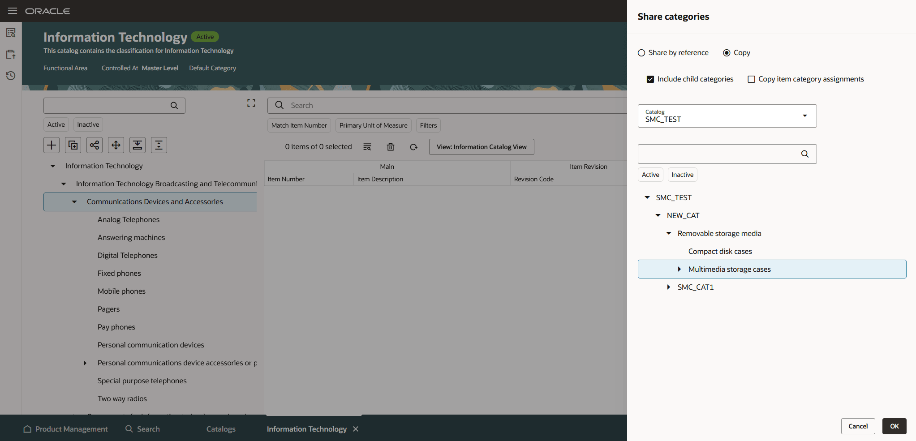Open the Catalog SMC_TEST dropdown
The width and height of the screenshot is (916, 441).
click(727, 116)
